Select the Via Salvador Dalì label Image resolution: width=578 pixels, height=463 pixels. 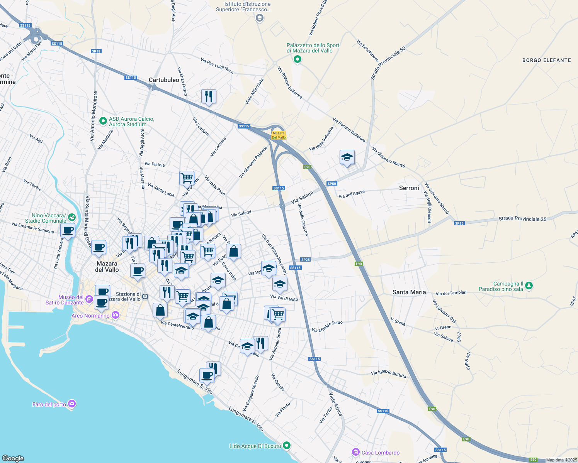(444, 311)
